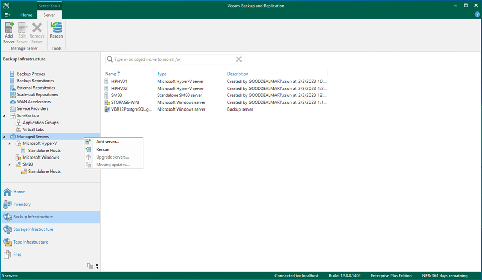Screen dimensions: 482x280
Task: Open External Repositories tree node icon
Action: tap(13, 88)
